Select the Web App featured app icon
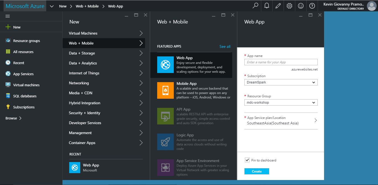The height and width of the screenshot is (185, 378). coord(165,65)
